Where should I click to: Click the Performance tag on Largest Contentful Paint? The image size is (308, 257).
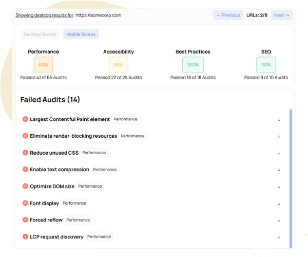[x=126, y=119]
